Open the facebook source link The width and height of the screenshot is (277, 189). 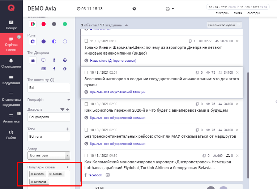(95, 175)
